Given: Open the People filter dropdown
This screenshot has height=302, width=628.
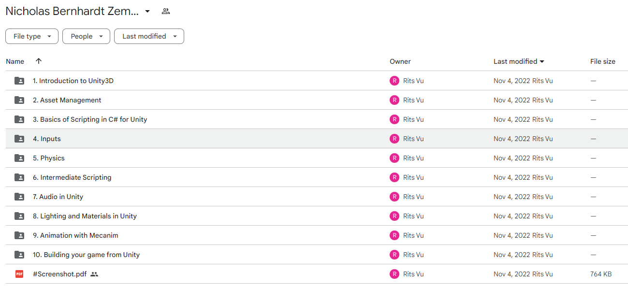Looking at the screenshot, I should tap(86, 36).
